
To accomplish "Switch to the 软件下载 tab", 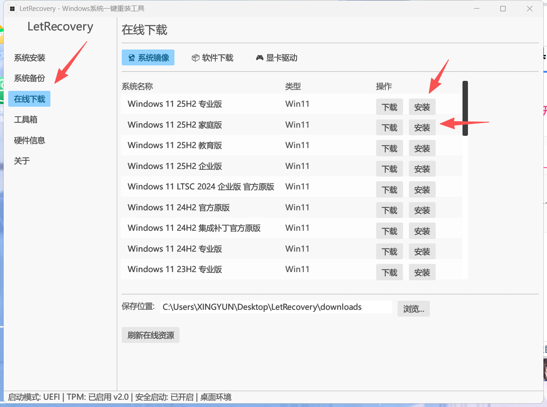I will click(212, 58).
